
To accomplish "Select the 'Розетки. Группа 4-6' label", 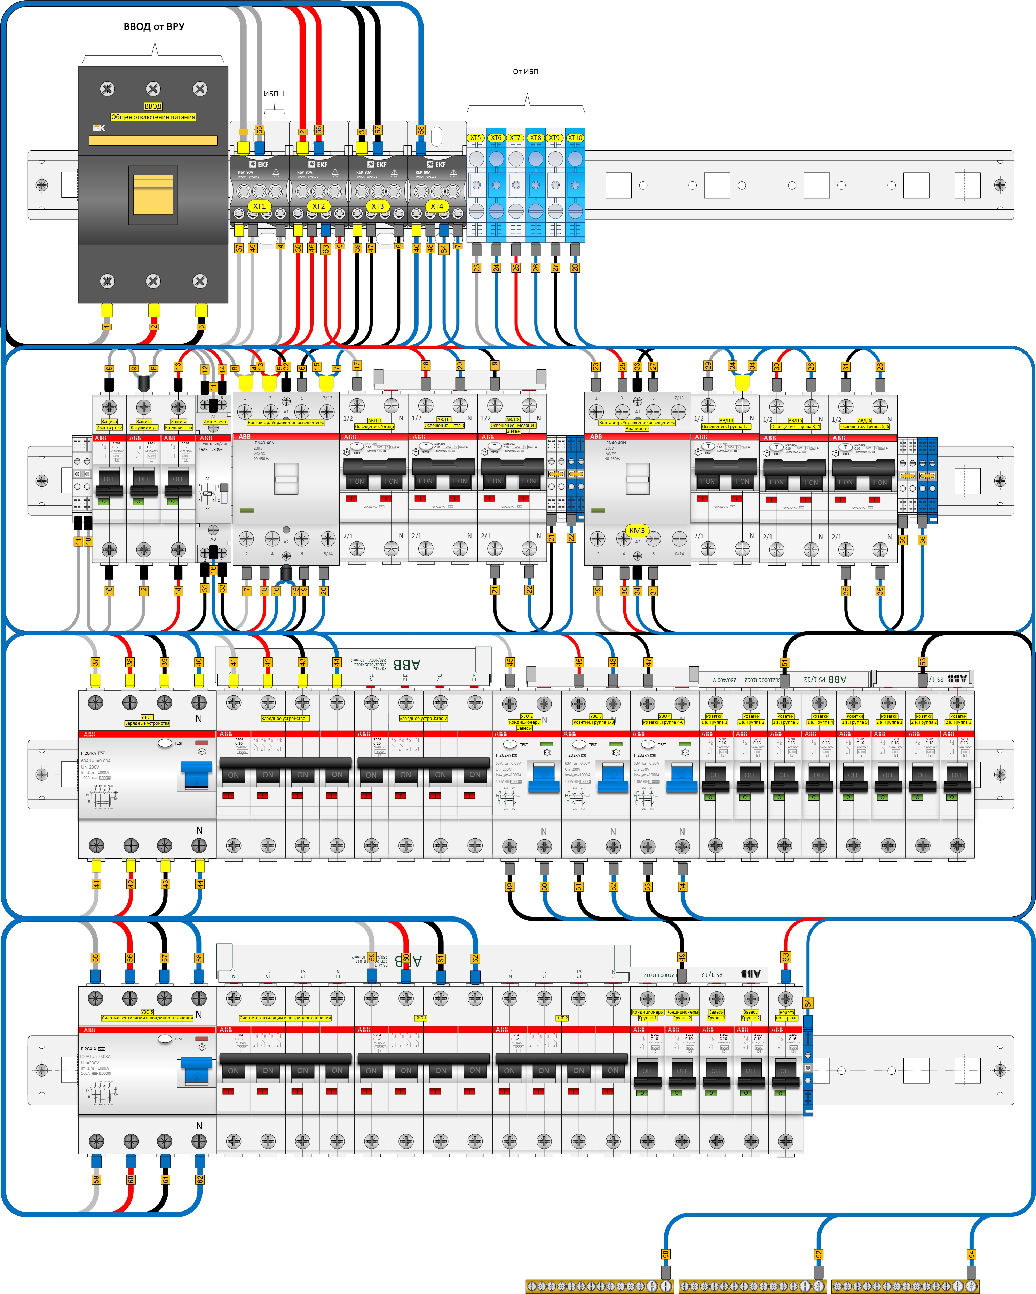I will pos(663,722).
